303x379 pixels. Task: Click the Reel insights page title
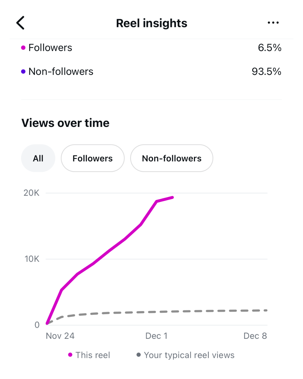coord(151,23)
